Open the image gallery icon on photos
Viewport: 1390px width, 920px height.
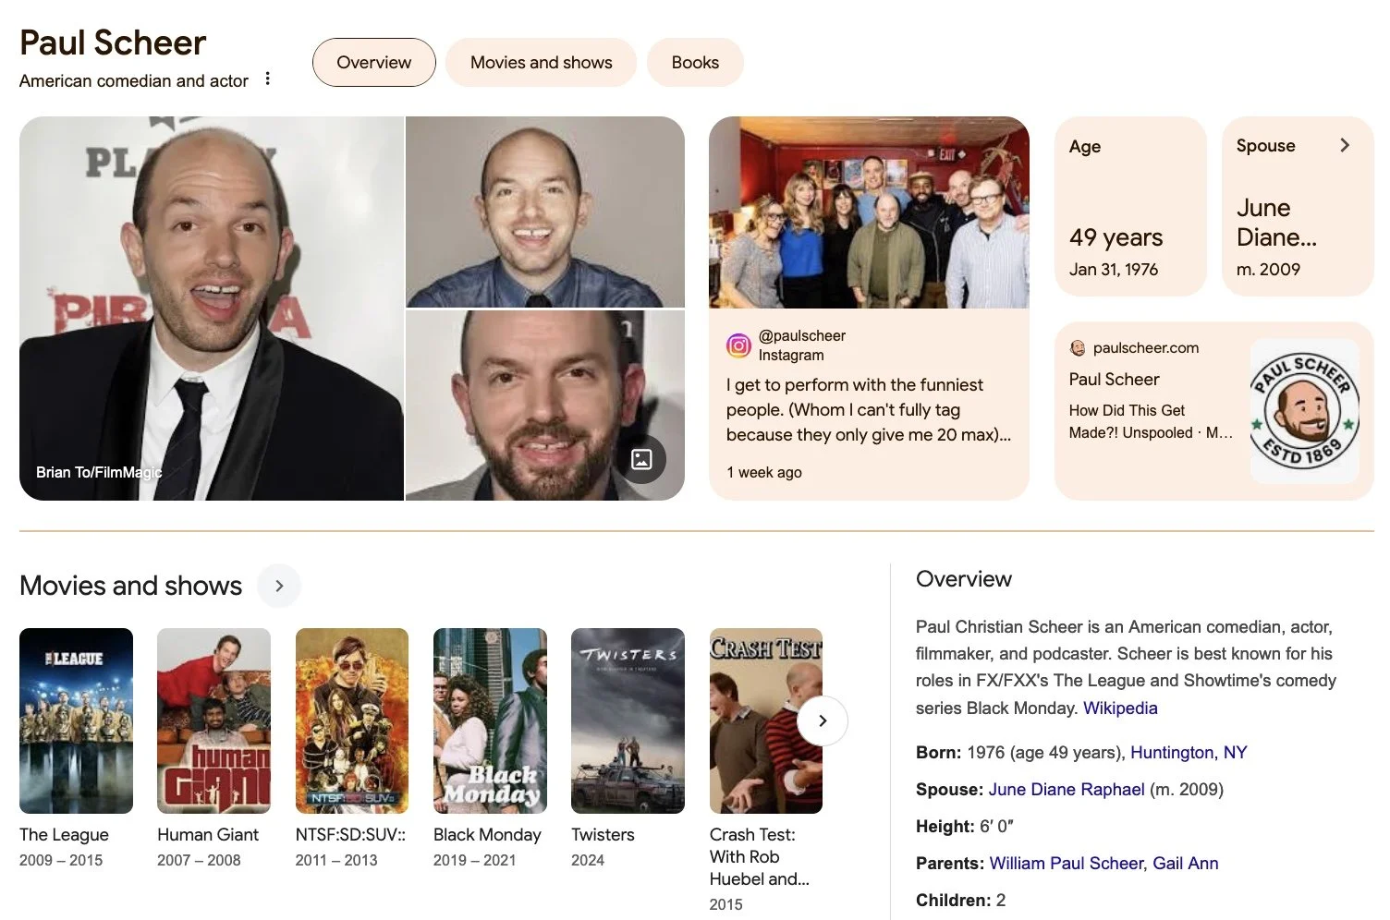(641, 459)
